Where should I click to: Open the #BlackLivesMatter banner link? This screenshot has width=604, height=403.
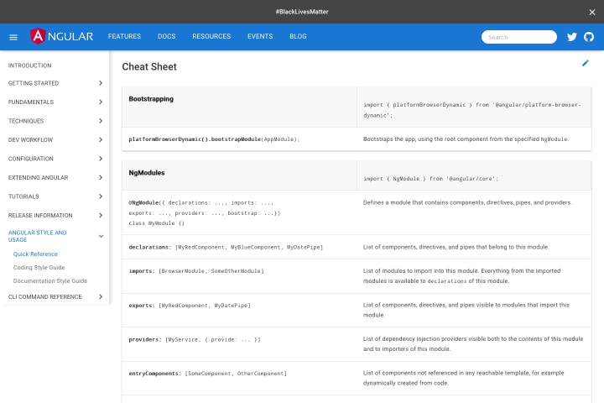[302, 12]
